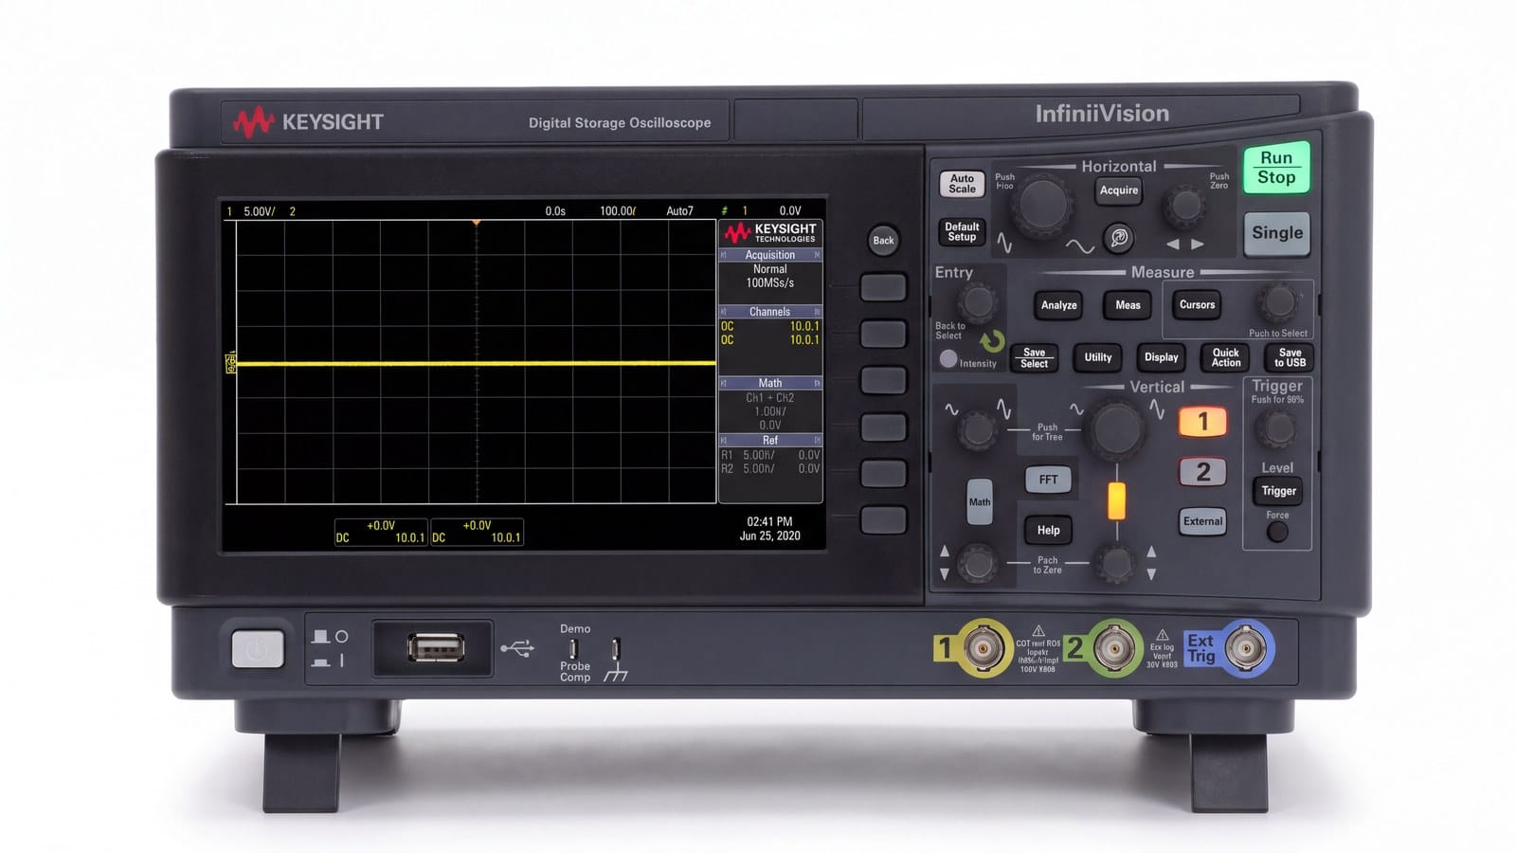Tap the 100MSa/s sample rate readout
This screenshot has width=1516, height=853.
(x=770, y=283)
